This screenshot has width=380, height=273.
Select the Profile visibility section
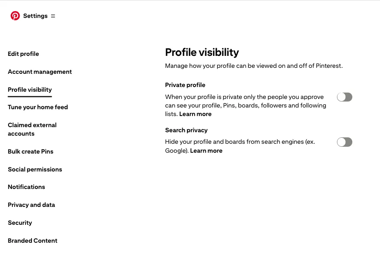click(29, 90)
